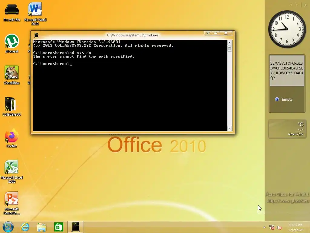Click the muted volume tray icon
Image resolution: width=310 pixels, height=233 pixels.
[279, 227]
